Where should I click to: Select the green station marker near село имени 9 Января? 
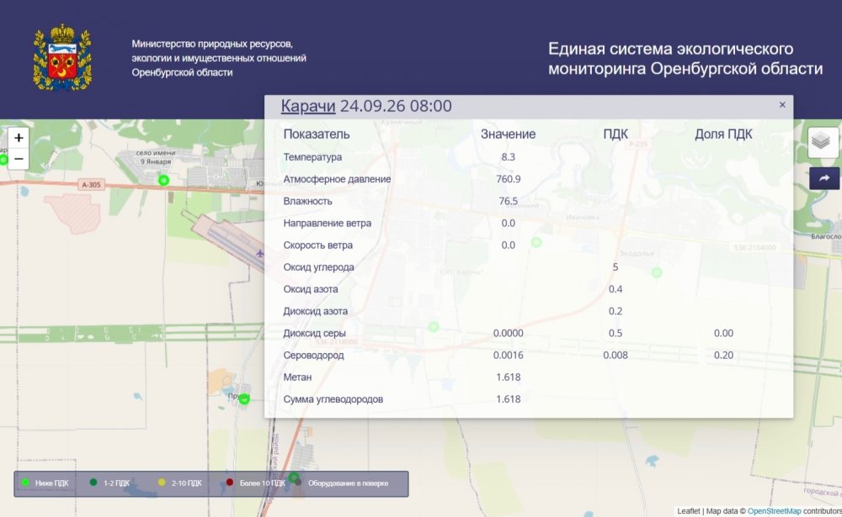click(164, 180)
